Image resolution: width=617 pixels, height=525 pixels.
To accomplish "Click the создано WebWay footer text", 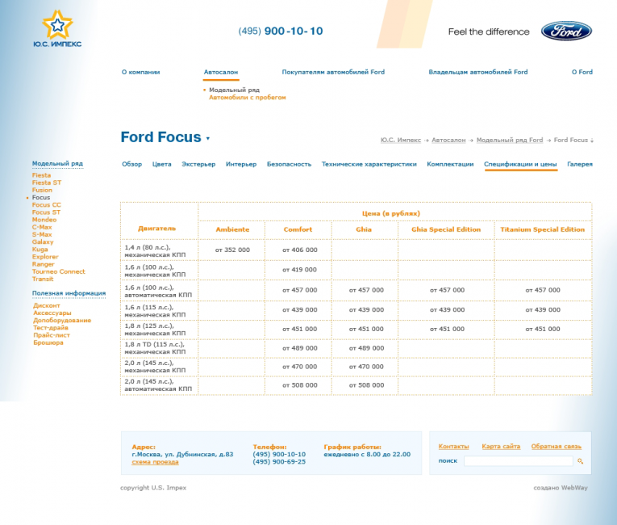I will 561,488.
